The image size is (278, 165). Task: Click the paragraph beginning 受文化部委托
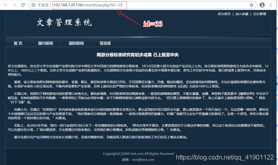click(138, 70)
